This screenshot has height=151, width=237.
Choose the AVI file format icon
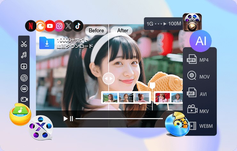pos(192,92)
